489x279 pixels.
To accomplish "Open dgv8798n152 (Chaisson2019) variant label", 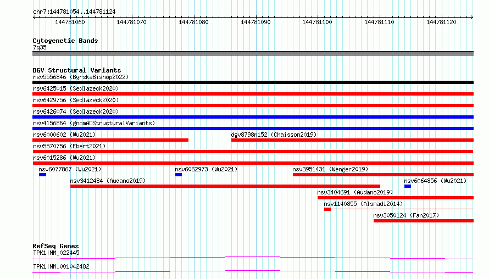I will (x=274, y=135).
